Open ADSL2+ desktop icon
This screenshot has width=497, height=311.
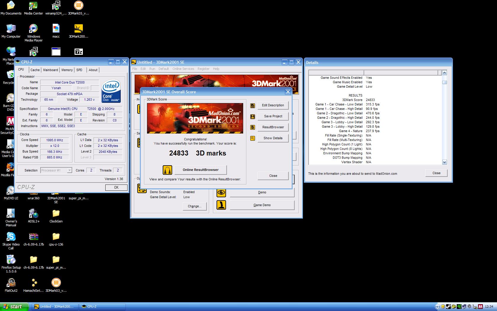[33, 216]
